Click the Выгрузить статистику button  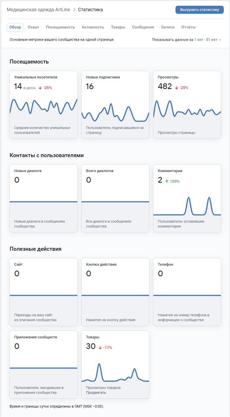[x=199, y=10]
